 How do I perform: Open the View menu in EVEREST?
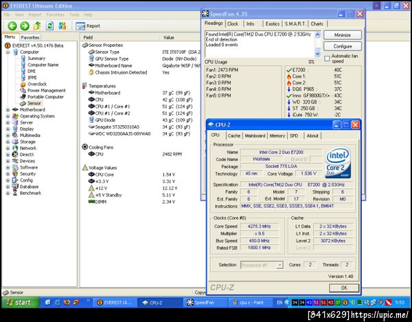coord(19,14)
